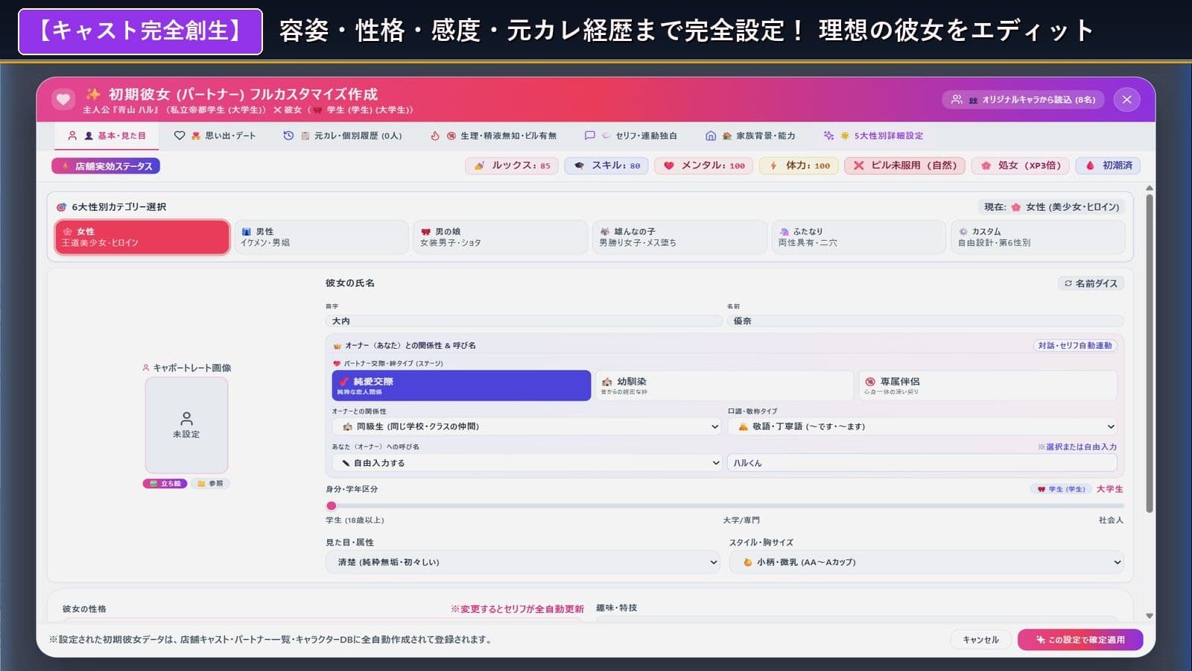Click the heart icon in the dialog header
Screen dimensions: 1192x671
coord(63,99)
